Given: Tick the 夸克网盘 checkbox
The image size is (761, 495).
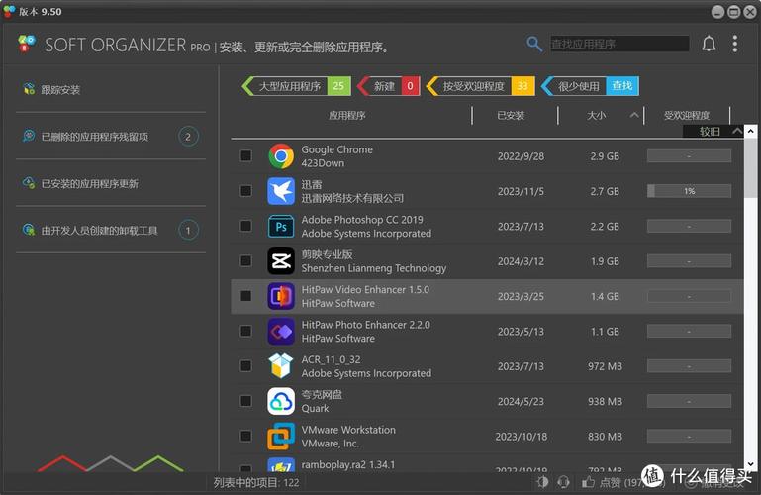Looking at the screenshot, I should point(246,400).
